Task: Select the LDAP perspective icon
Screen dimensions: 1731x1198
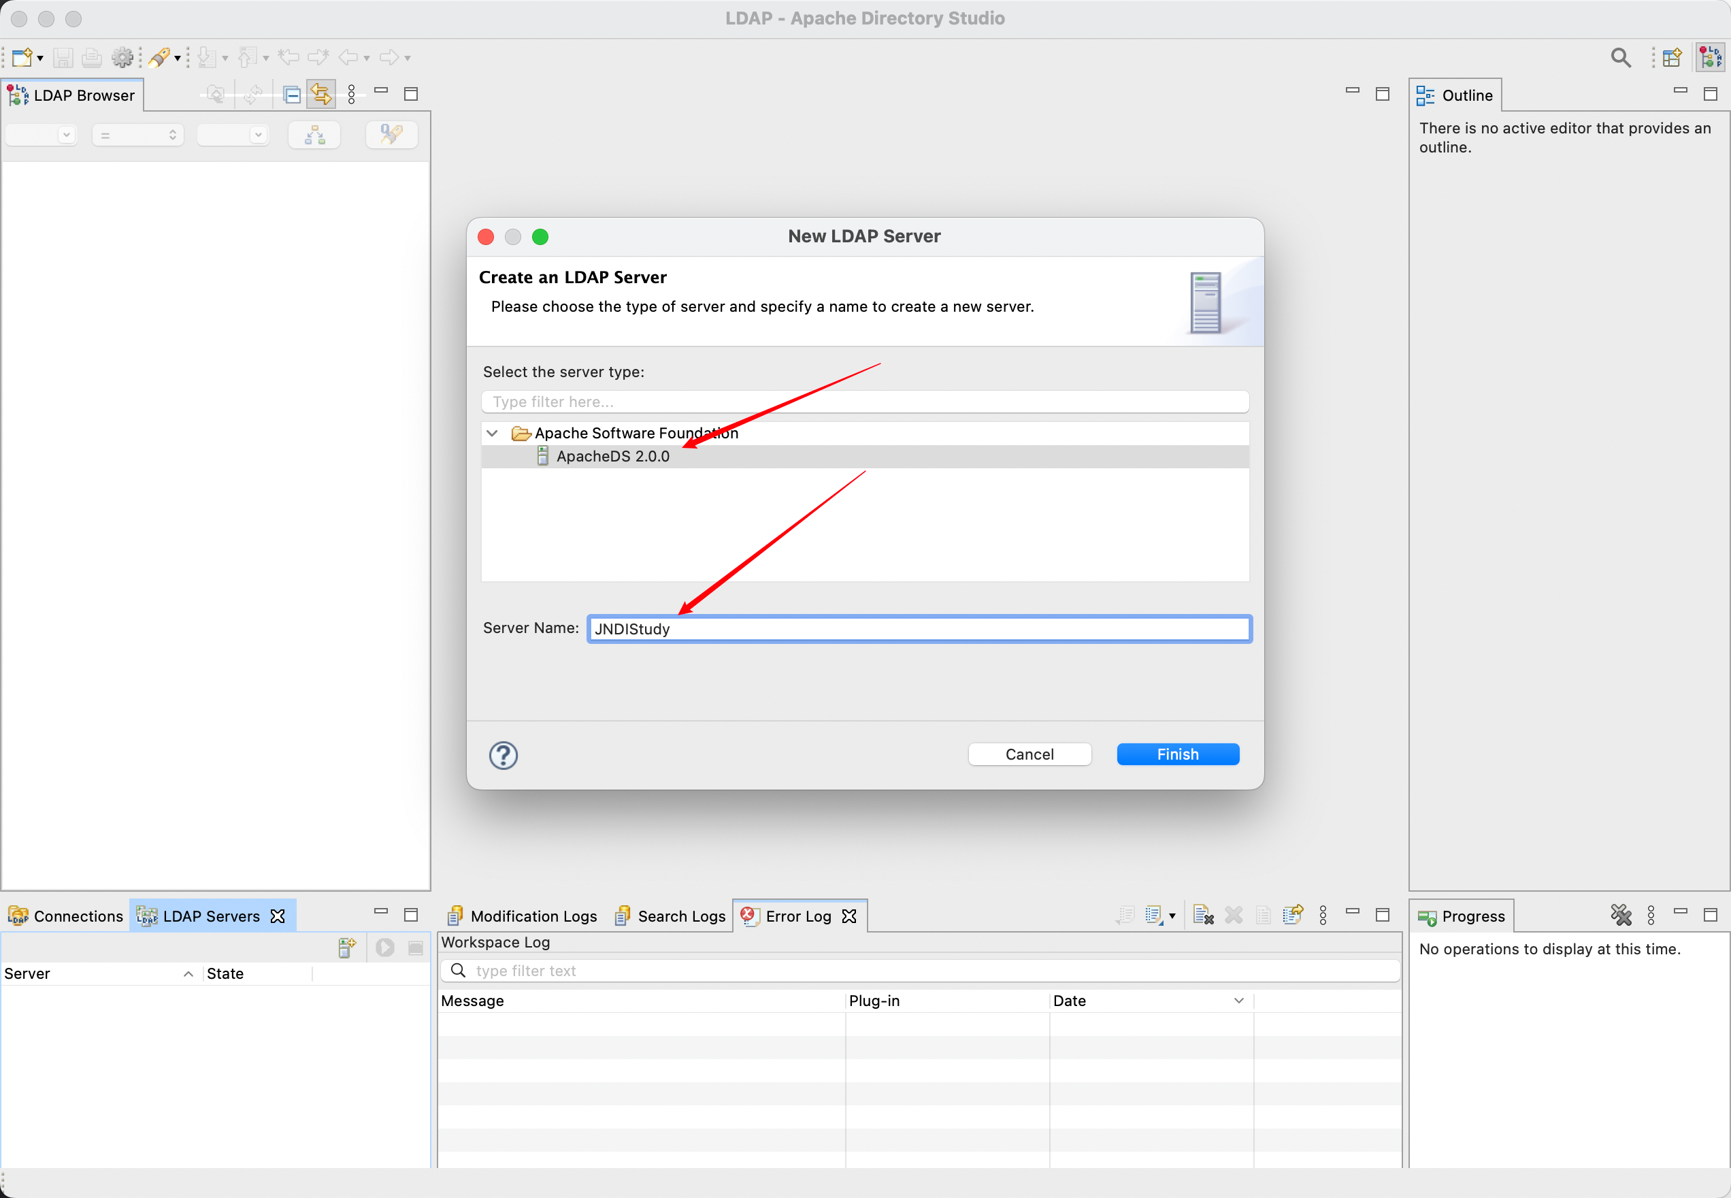Action: [1710, 57]
